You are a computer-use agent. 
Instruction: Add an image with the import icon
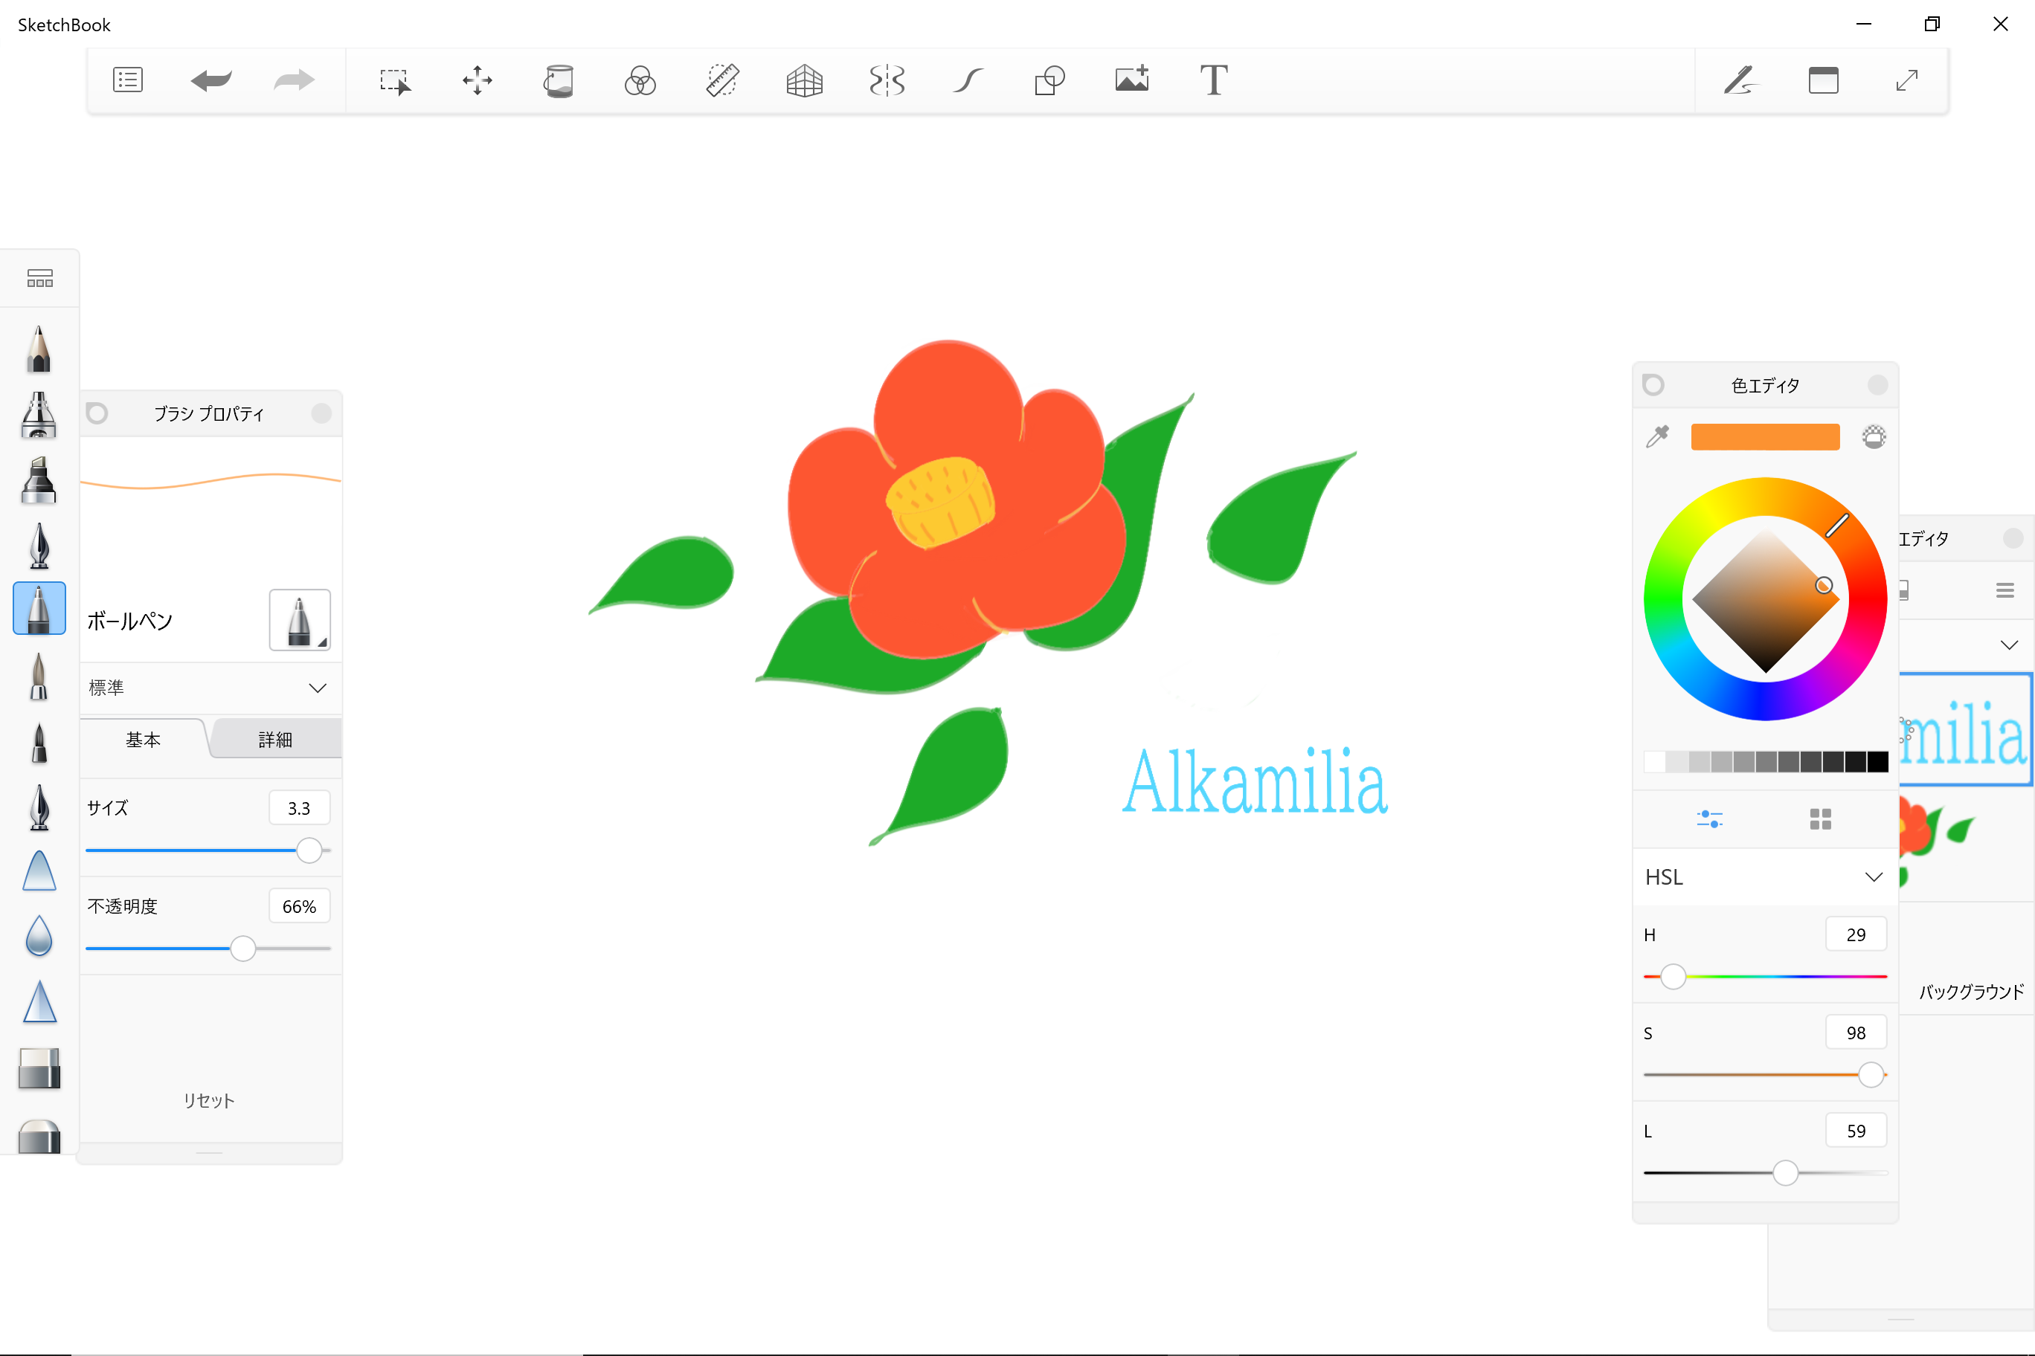pyautogui.click(x=1132, y=79)
